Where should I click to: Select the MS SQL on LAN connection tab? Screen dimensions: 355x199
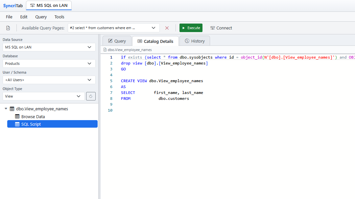49,6
